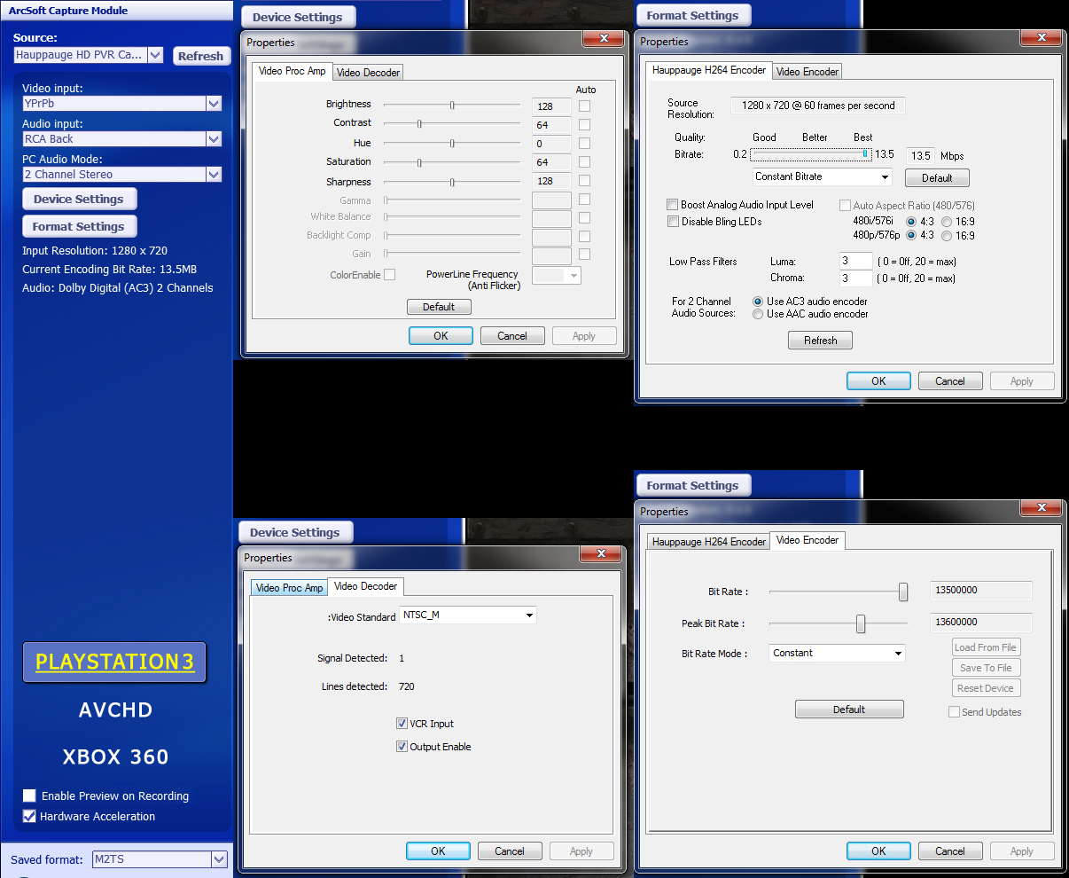Open the Source device dropdown
Screen dimensions: 1069x878
click(x=89, y=55)
